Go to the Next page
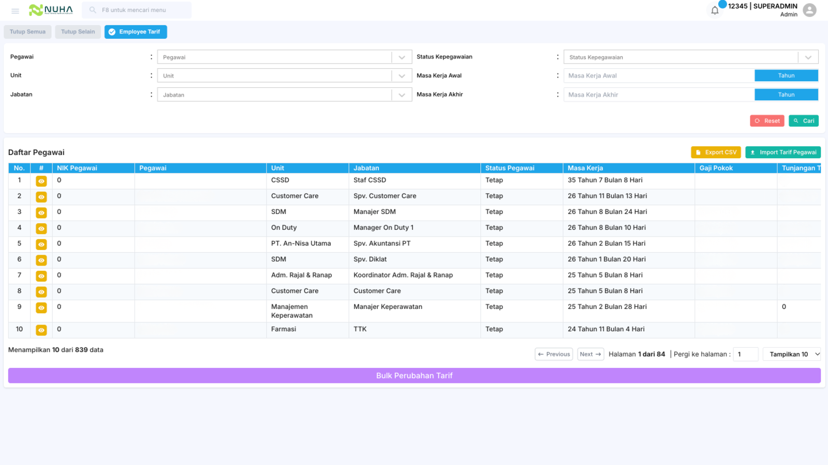The image size is (828, 465). coord(590,354)
